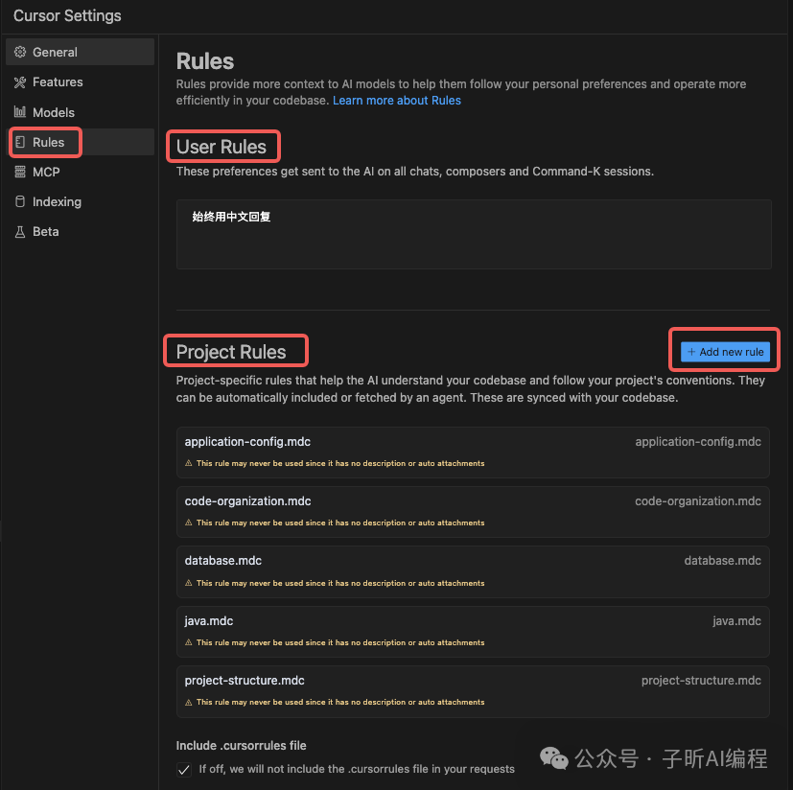The image size is (793, 790).
Task: Click the database.mdc no-description warning text
Action: point(340,583)
